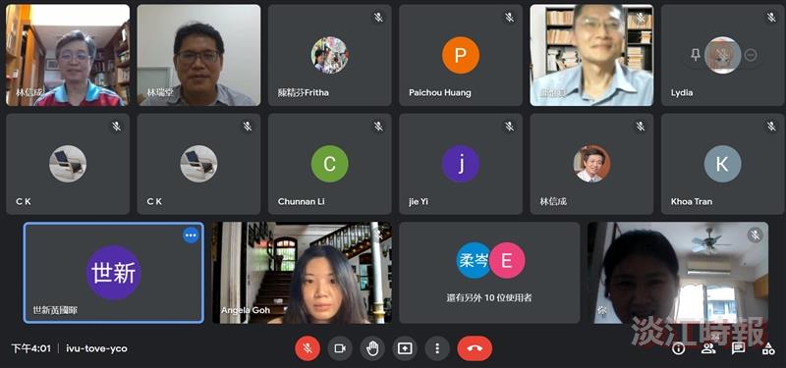Open meeting details info icon
The width and height of the screenshot is (786, 368).
point(678,348)
